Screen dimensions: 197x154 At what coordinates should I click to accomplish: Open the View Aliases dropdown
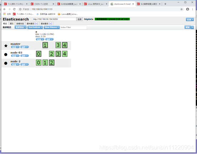(x=52, y=27)
